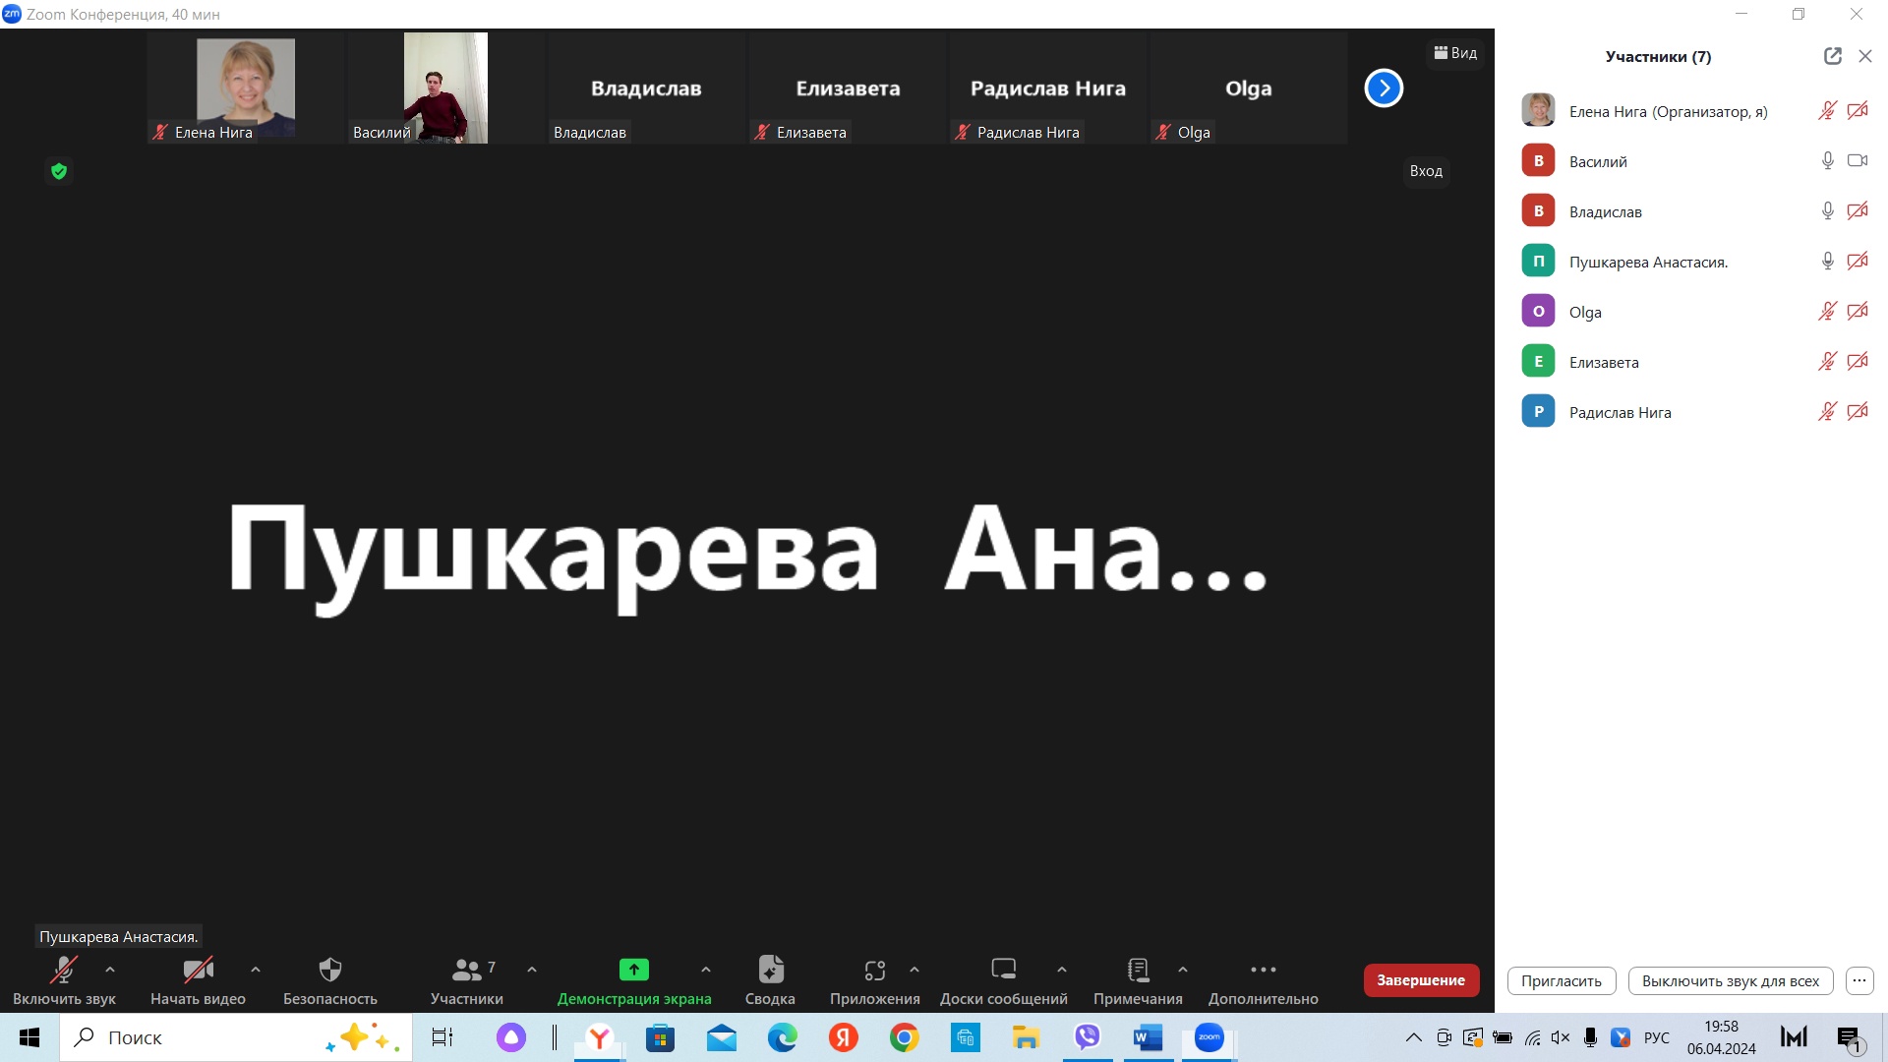Image resolution: width=1888 pixels, height=1062 pixels.
Task: Show next participants with blue arrow
Action: coord(1383,88)
